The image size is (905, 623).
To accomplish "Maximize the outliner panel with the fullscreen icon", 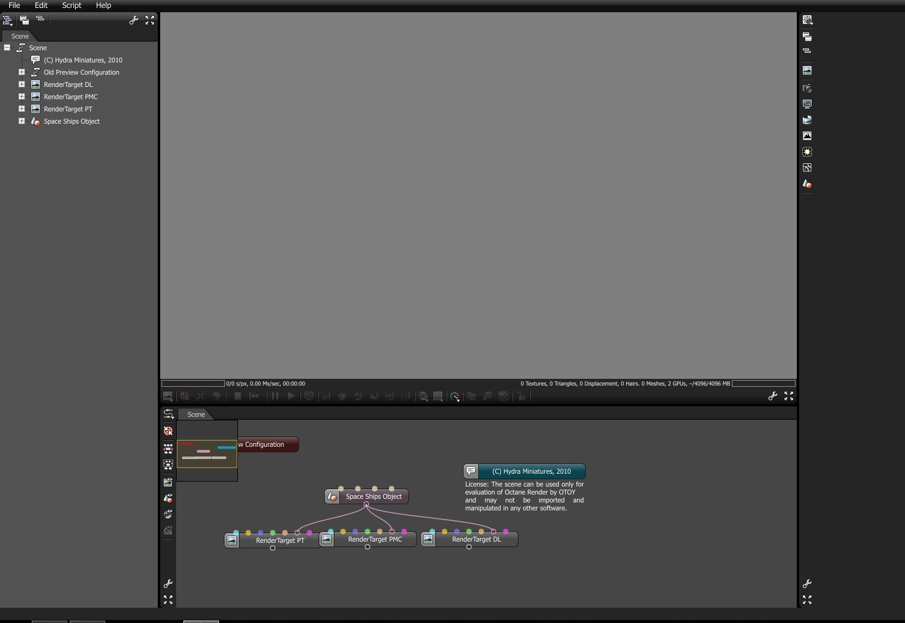I will click(x=150, y=20).
